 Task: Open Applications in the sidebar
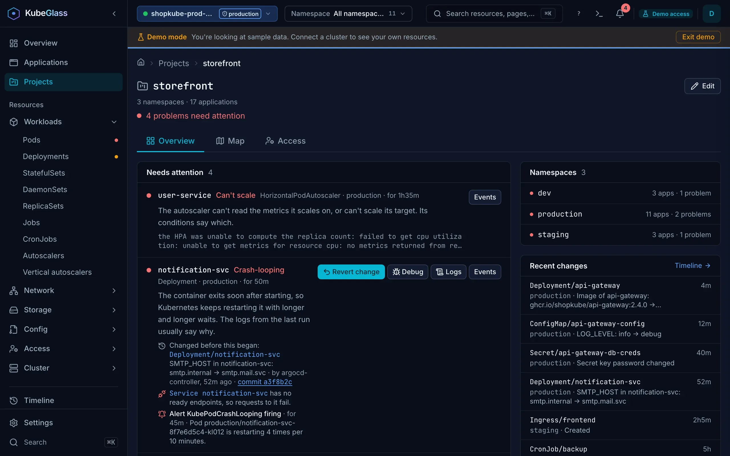coord(63,62)
